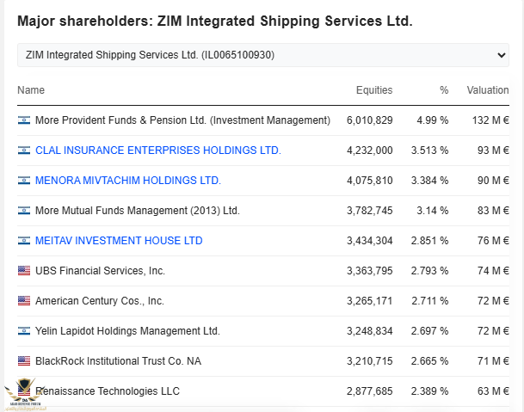The width and height of the screenshot is (524, 412).
Task: Select Renaissance Technologies LLC row name
Action: (x=108, y=391)
